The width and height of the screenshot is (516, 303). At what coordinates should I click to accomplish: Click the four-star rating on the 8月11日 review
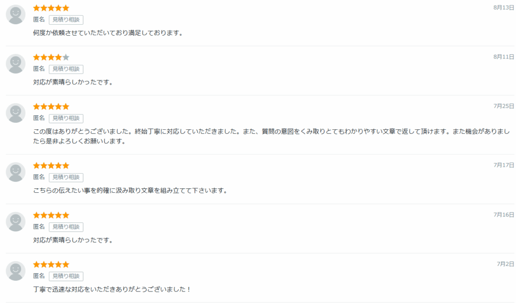click(51, 57)
